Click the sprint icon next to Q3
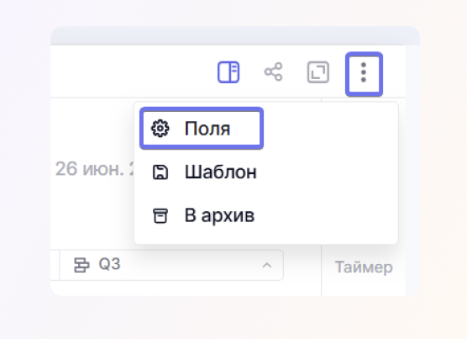Viewport: 467px width, 339px height. [81, 265]
